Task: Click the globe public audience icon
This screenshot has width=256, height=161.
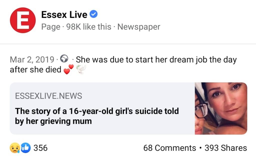Action: coord(65,60)
